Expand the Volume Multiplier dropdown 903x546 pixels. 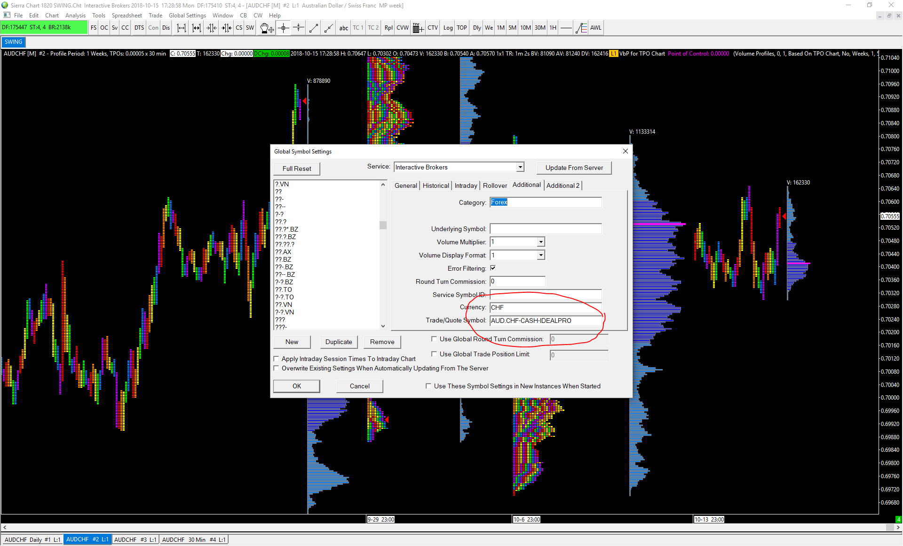(541, 242)
